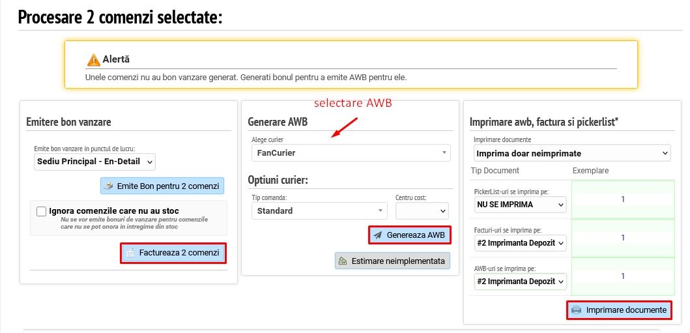Open the Imprima doar neimprimate dropdown
Screen dimensions: 690x333
(x=572, y=153)
